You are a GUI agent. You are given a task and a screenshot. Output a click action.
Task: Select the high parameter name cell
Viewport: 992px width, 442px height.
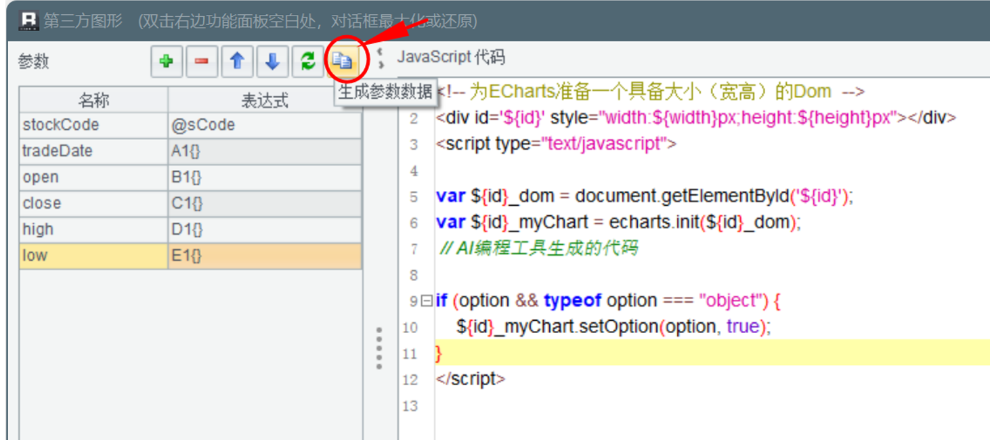click(x=93, y=230)
